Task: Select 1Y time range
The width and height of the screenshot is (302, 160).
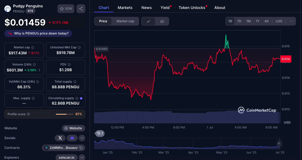Action: click(258, 21)
